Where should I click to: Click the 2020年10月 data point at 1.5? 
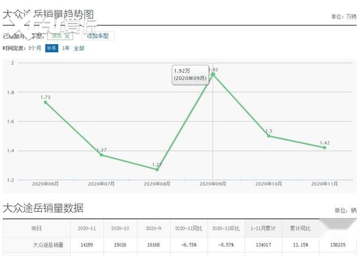tap(269, 136)
